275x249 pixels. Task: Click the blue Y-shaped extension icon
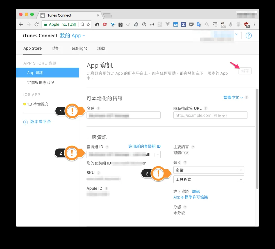(113, 24)
